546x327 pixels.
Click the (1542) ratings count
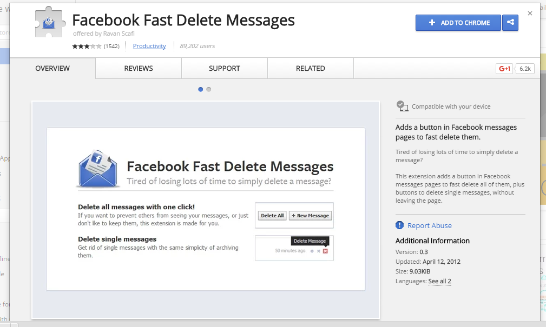[x=111, y=46]
